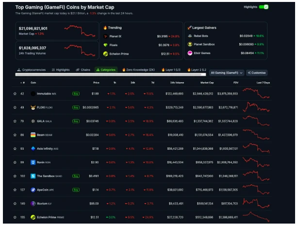Click the Axie Infinity coin icon
Image resolution: width=298 pixels, height=226 pixels.
tap(33, 148)
